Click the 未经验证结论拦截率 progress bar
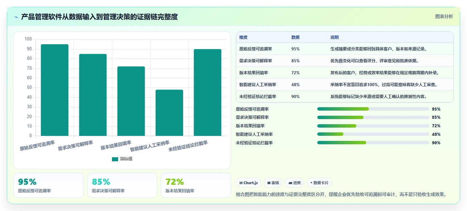 [373, 143]
